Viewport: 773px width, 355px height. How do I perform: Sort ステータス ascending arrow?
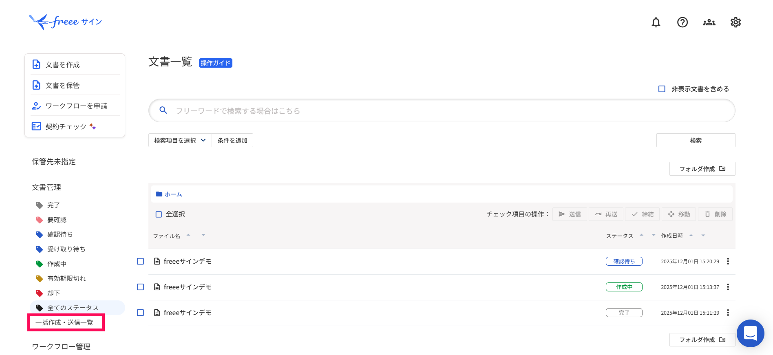pos(641,235)
